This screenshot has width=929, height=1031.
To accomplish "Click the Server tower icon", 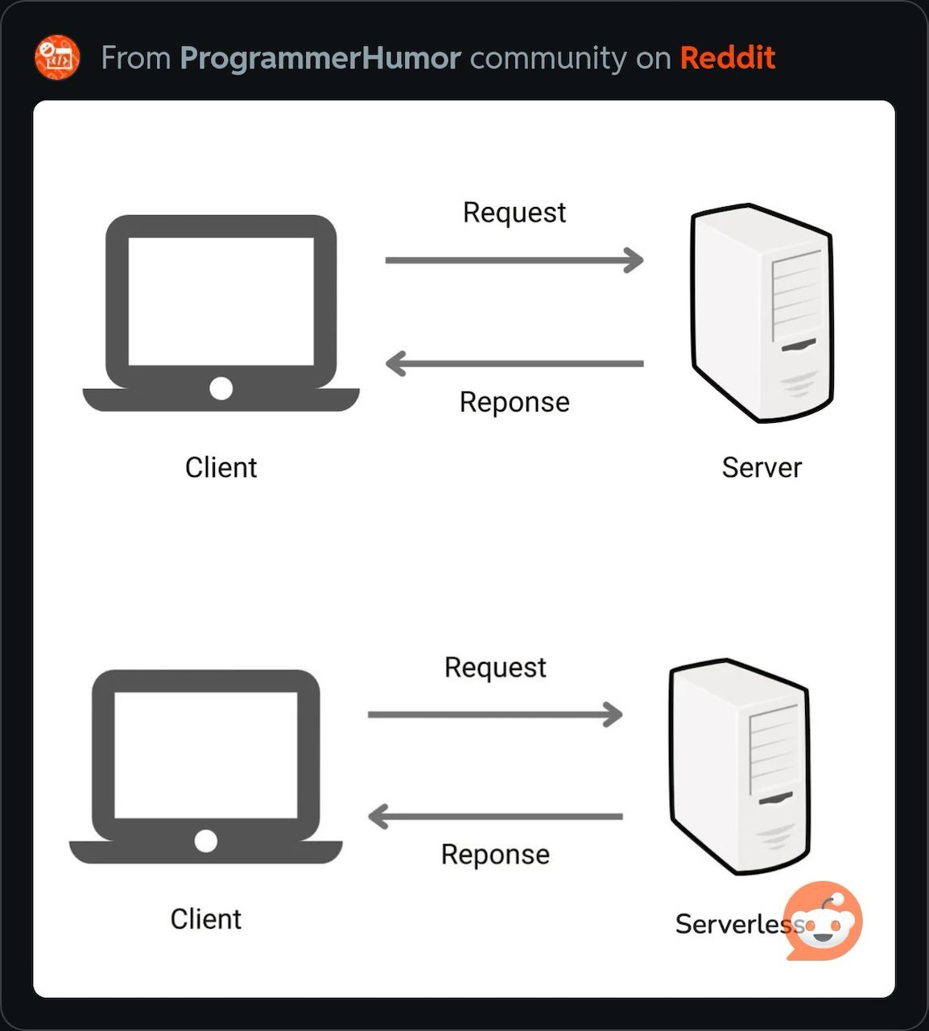I will pos(762,313).
